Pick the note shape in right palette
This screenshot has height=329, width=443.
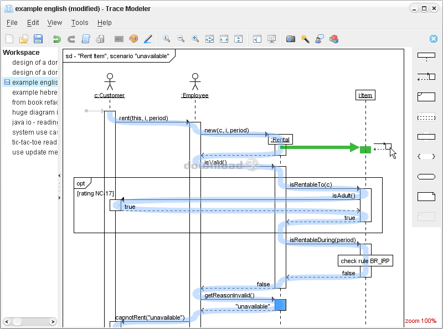[426, 196]
